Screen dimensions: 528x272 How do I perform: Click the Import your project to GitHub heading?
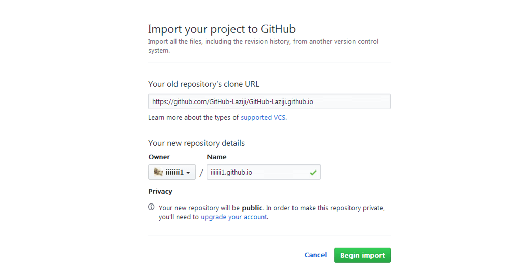click(x=222, y=29)
